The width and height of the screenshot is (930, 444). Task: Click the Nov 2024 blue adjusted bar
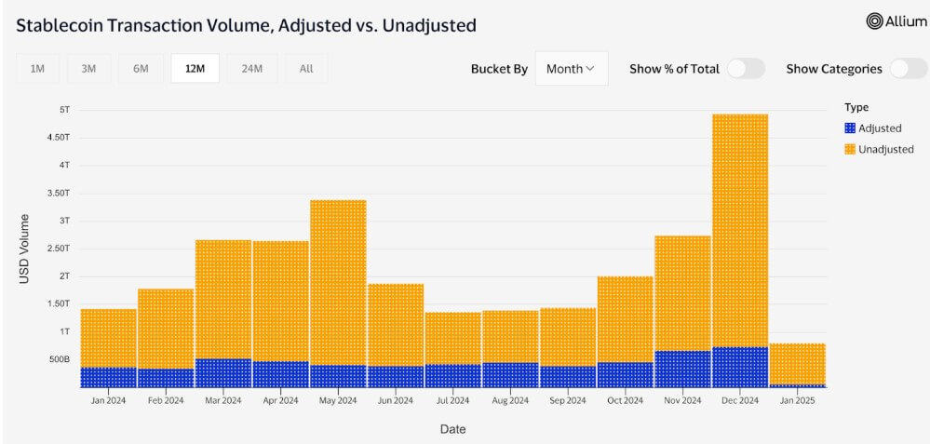tap(682, 370)
